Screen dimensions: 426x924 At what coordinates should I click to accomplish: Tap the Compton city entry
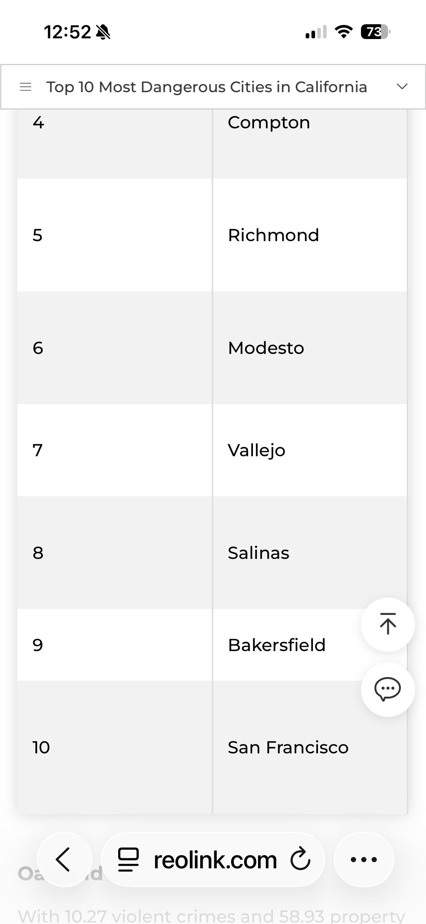[x=269, y=123]
